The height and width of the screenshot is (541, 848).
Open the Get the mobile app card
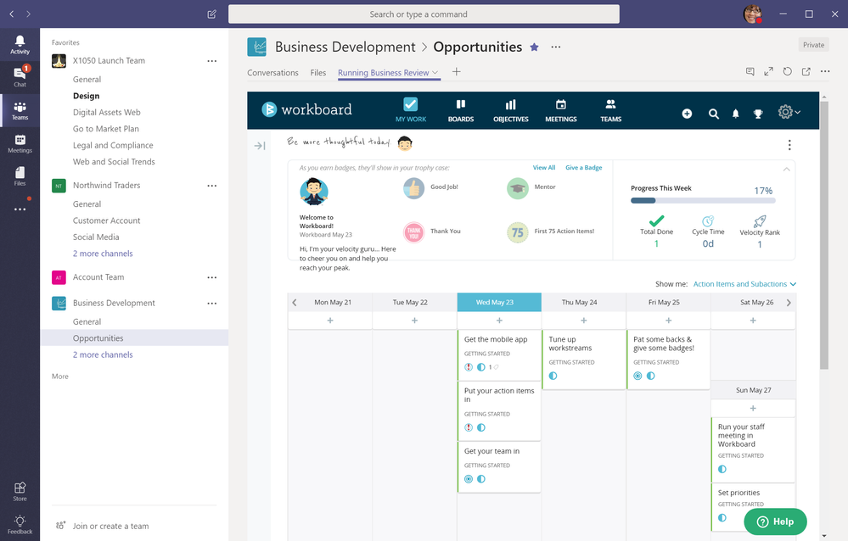tap(499, 354)
